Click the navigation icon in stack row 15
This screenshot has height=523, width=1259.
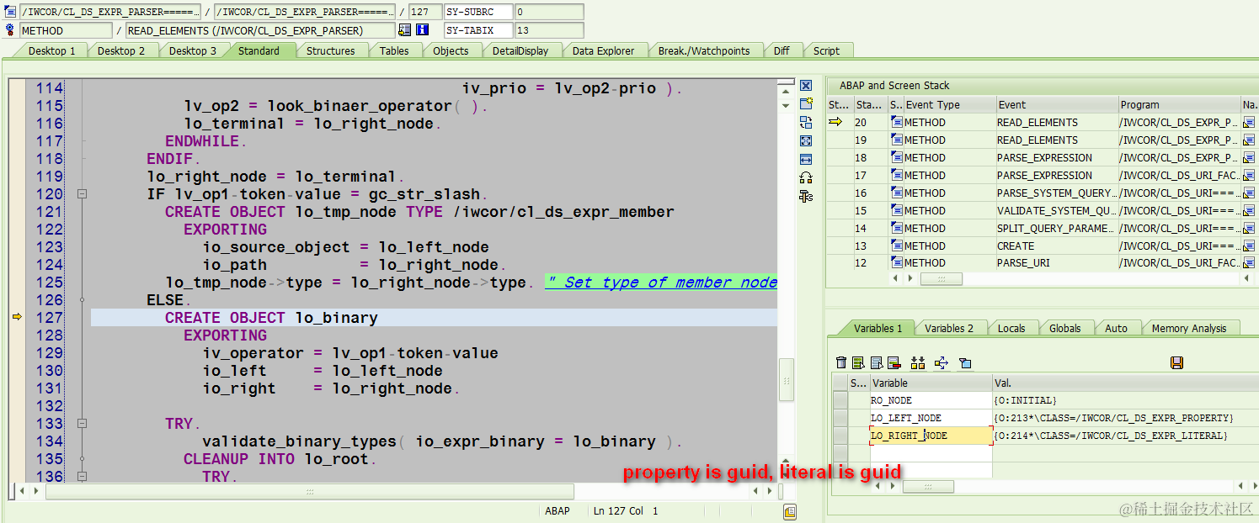pos(1249,211)
